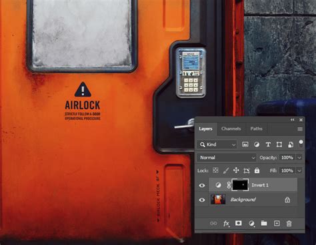Click the Background layer lock icon
This screenshot has height=245, width=316.
click(287, 200)
